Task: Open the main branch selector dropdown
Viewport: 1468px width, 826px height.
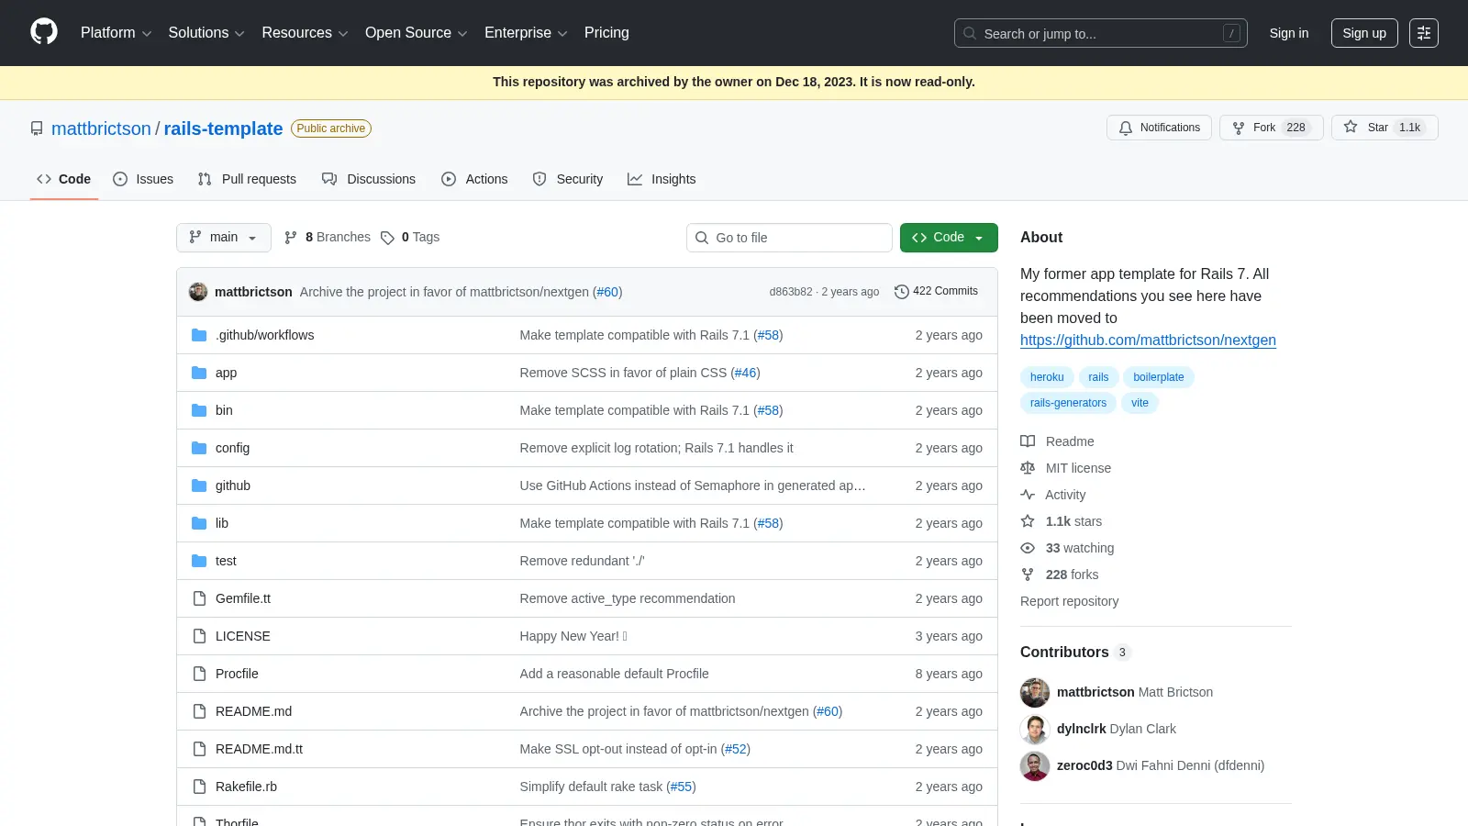Action: click(x=224, y=238)
